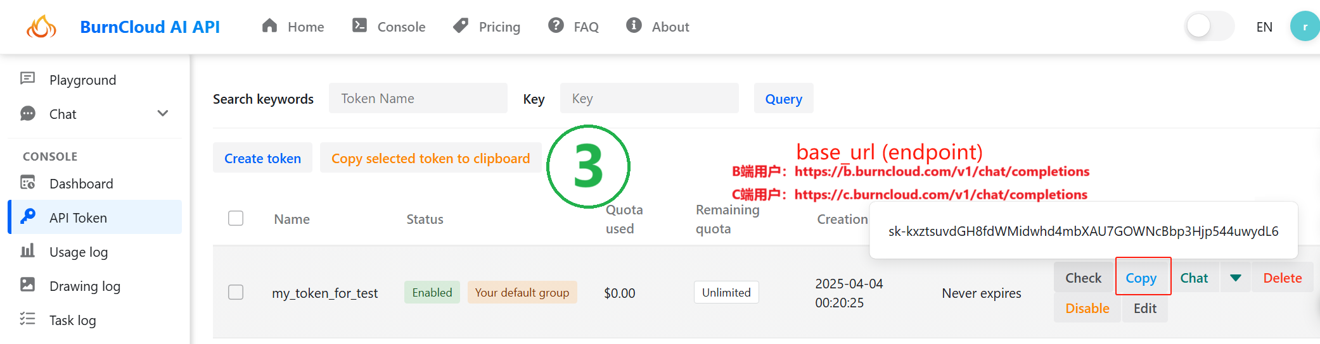Focus the Token Name search field
The width and height of the screenshot is (1320, 344).
418,98
